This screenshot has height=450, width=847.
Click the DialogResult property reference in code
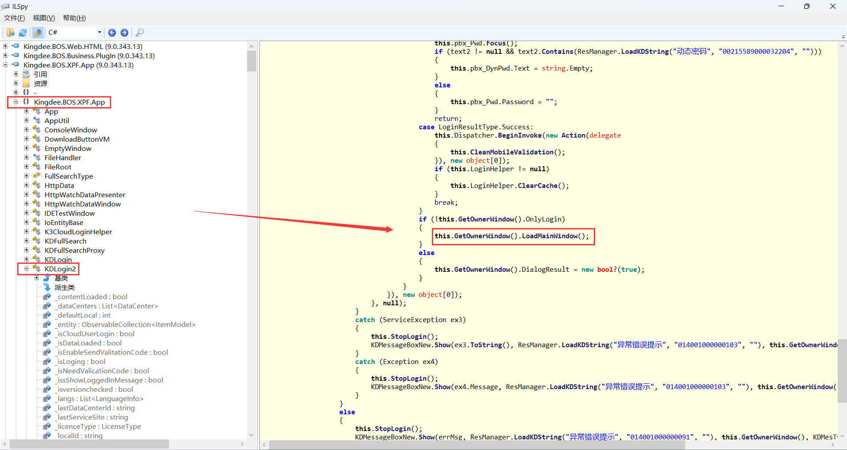click(546, 270)
